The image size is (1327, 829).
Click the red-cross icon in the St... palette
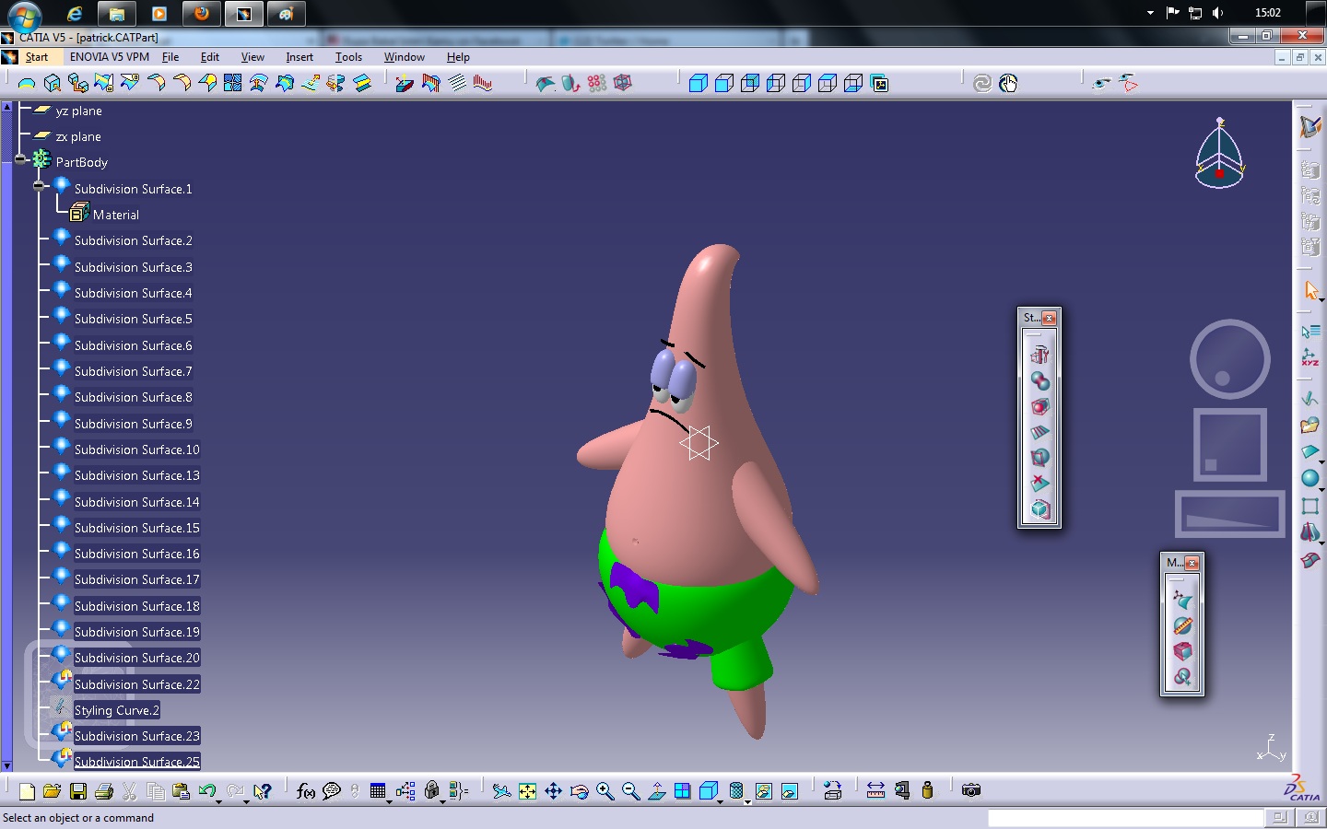(1039, 483)
